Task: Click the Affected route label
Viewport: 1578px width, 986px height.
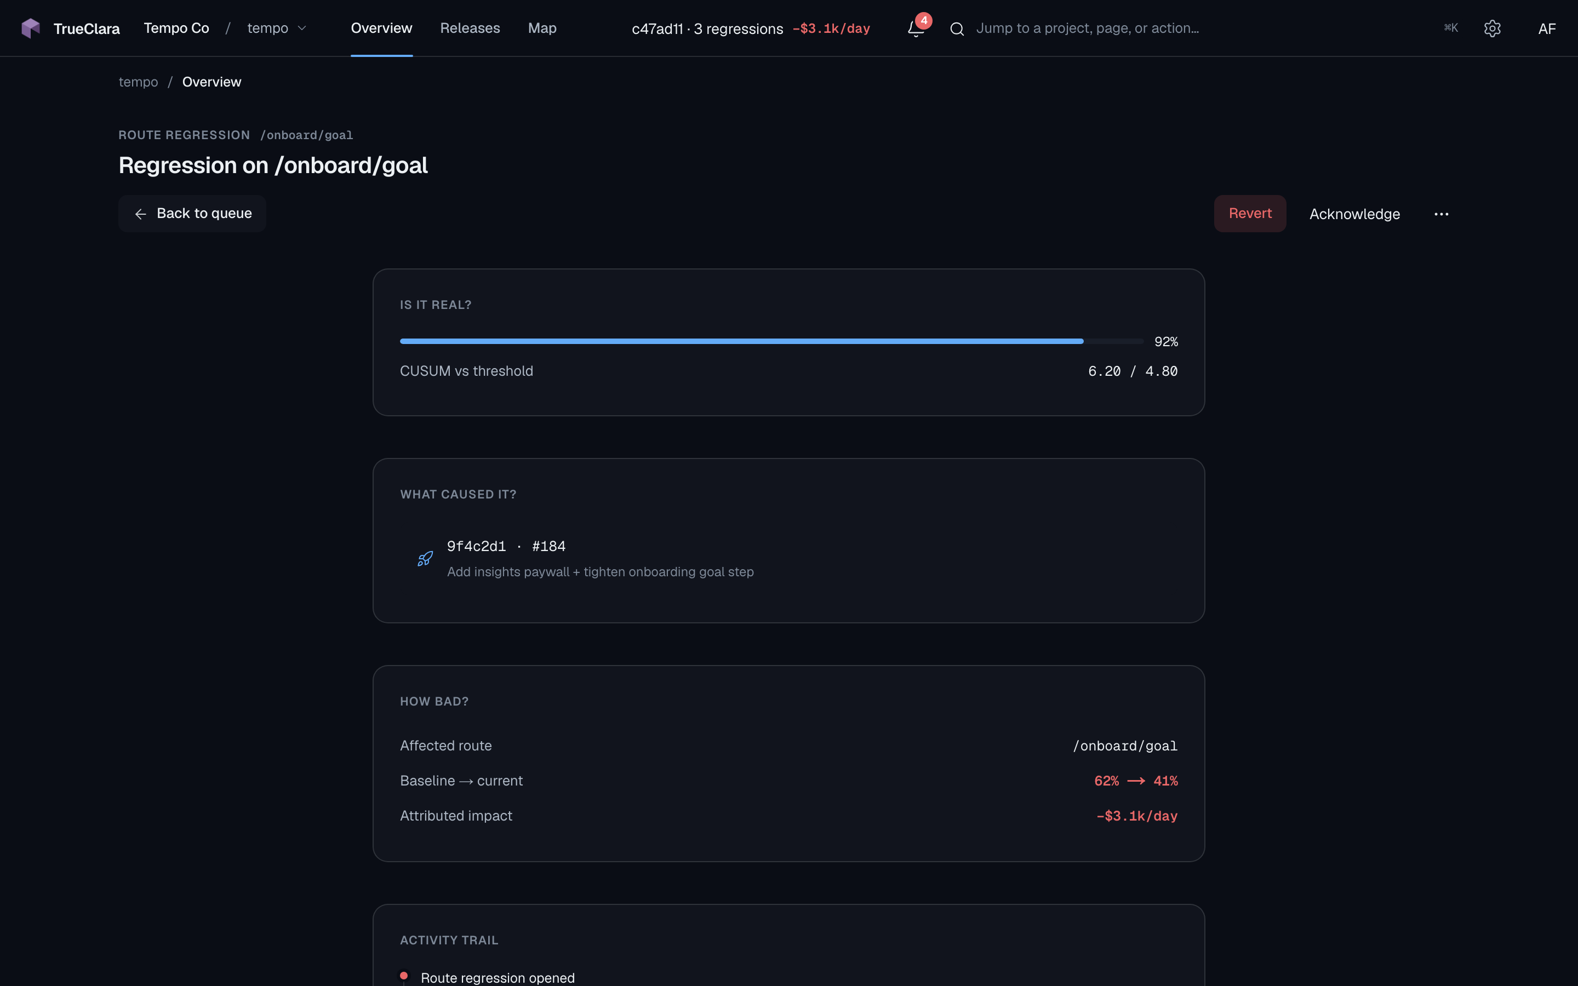Action: [445, 746]
